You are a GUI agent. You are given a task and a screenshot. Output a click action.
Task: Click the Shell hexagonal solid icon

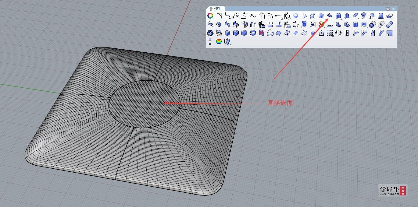(210, 33)
